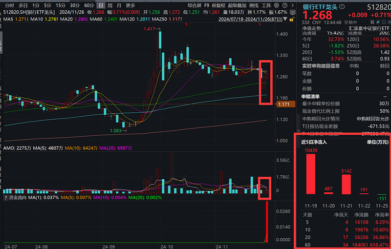Click the 52周高 value 1.42

click(385, 52)
